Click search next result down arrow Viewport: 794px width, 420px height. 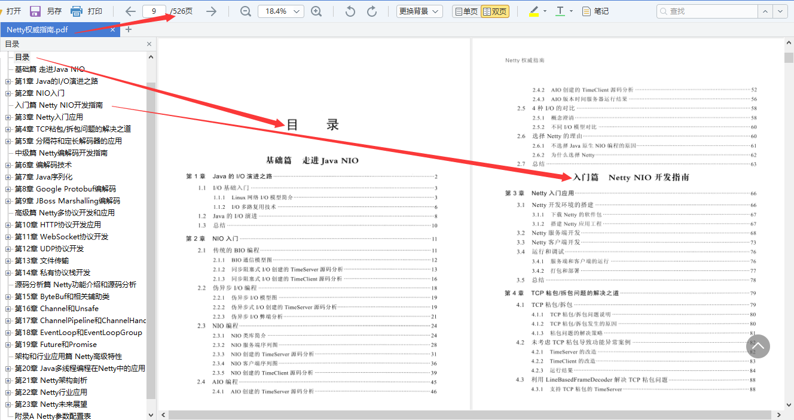pyautogui.click(x=780, y=11)
